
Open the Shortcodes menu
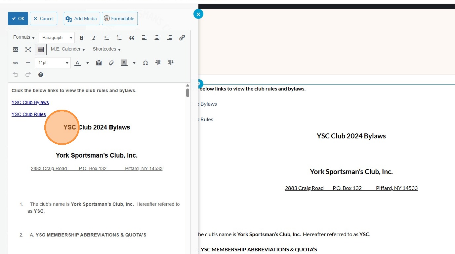(106, 49)
